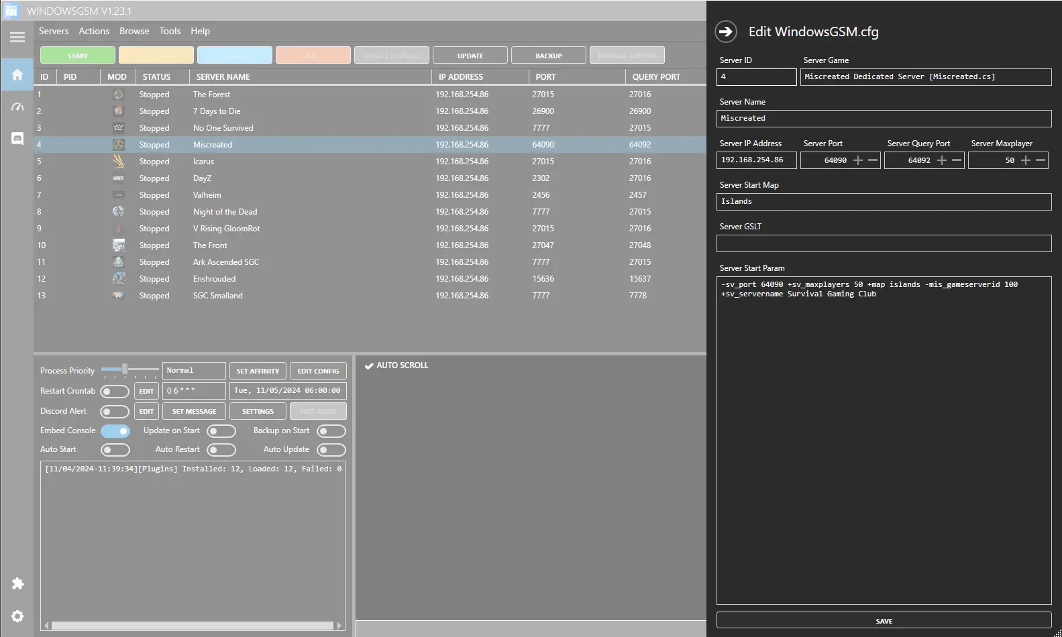Click the SGC Smalland mod icon
The image size is (1062, 637).
118,296
